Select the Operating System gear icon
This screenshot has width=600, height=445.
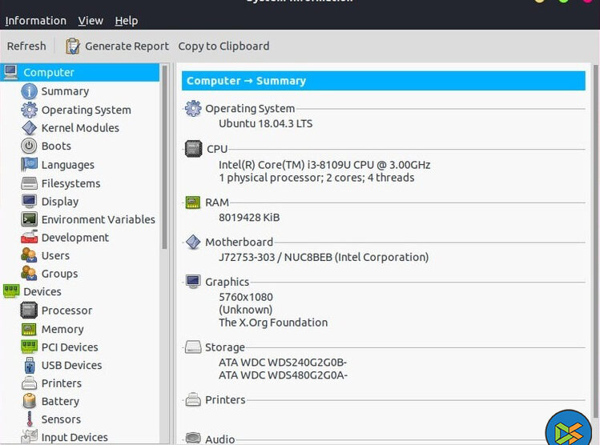click(29, 110)
